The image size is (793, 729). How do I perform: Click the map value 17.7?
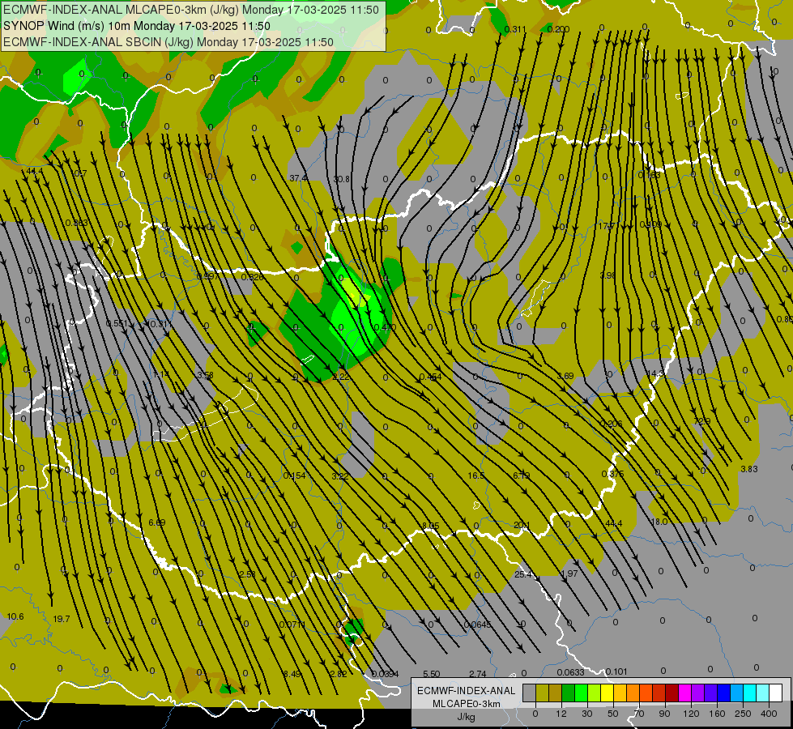click(607, 226)
